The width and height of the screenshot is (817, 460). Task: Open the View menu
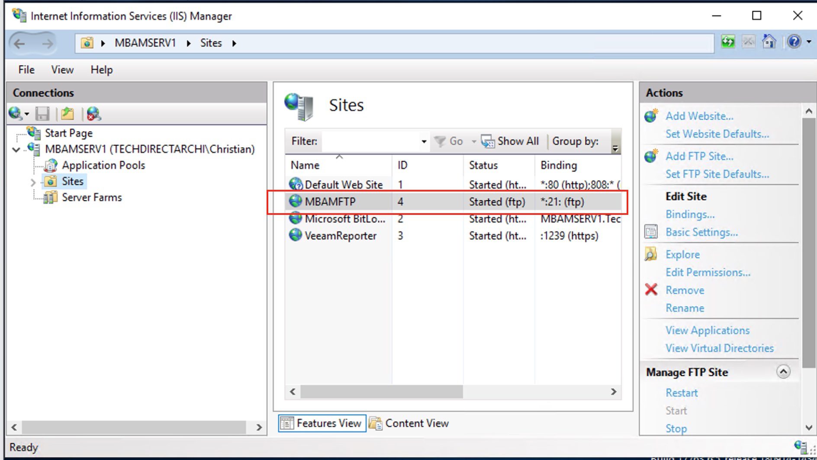point(62,70)
